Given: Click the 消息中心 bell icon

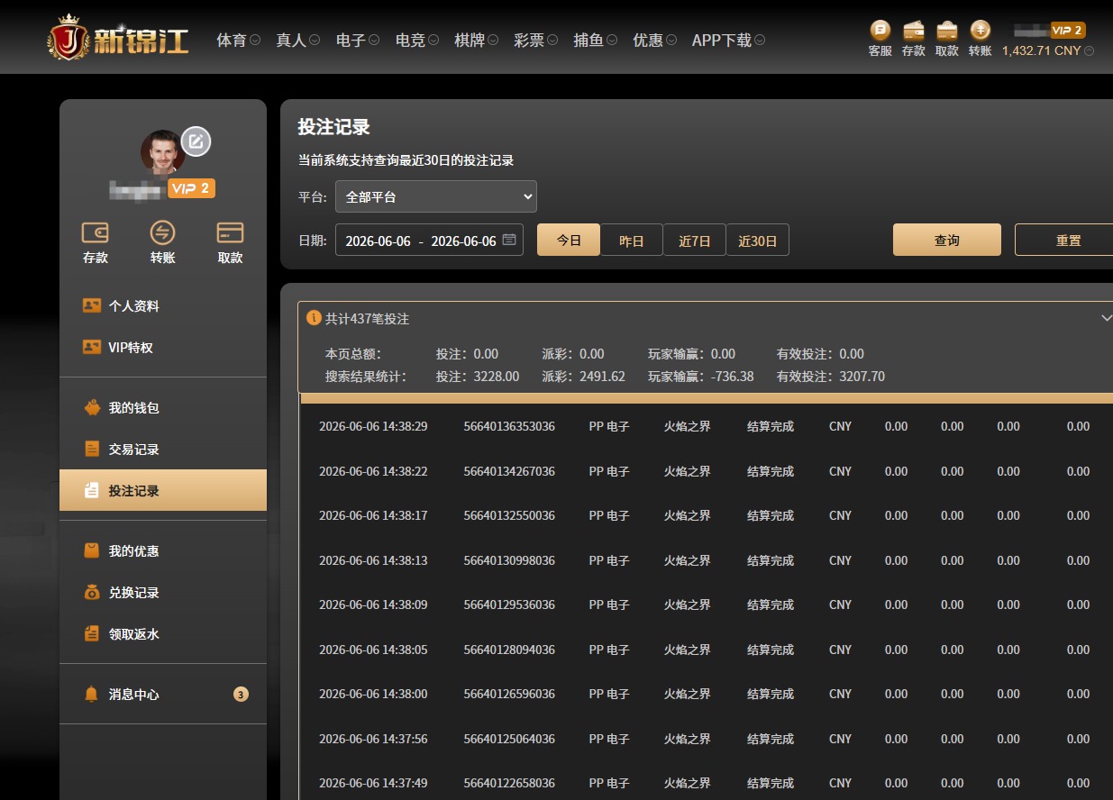Looking at the screenshot, I should 92,694.
